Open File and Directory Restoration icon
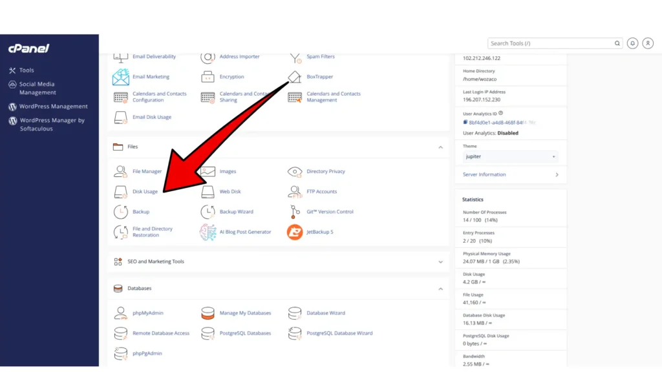662x372 pixels. (x=120, y=232)
